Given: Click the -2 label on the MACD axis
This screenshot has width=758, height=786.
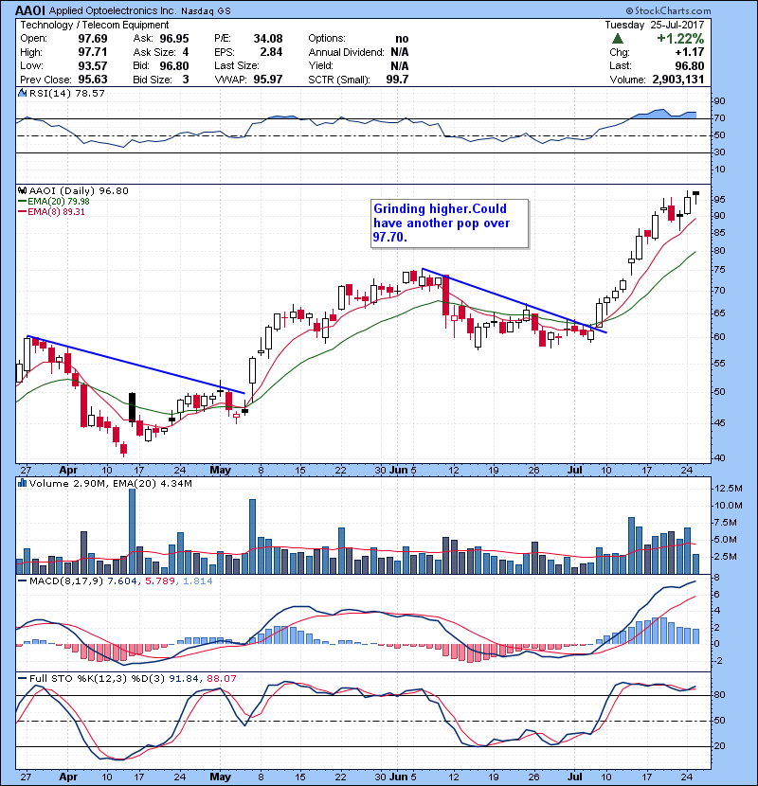Looking at the screenshot, I should pyautogui.click(x=718, y=661).
